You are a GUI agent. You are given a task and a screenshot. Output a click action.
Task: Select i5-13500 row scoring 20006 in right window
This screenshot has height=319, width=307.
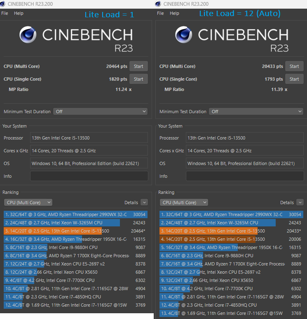232,239
